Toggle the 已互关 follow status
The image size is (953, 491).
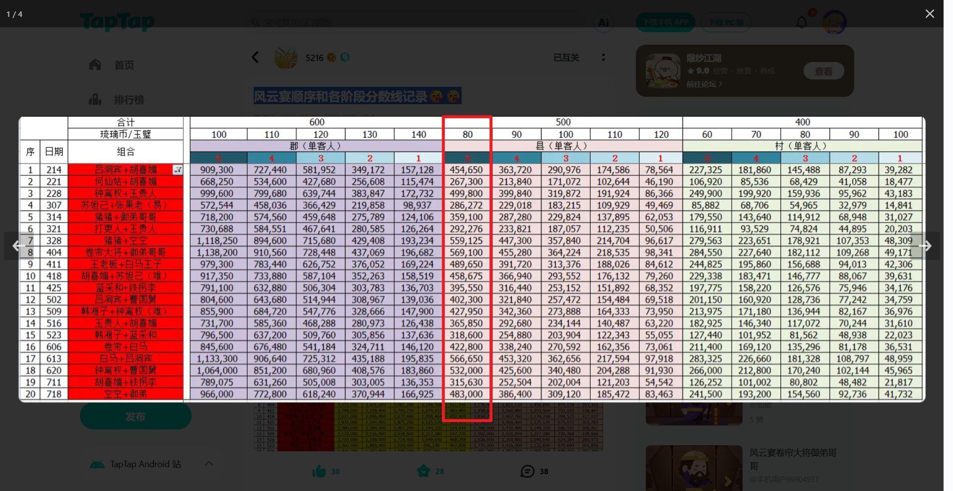coord(566,58)
